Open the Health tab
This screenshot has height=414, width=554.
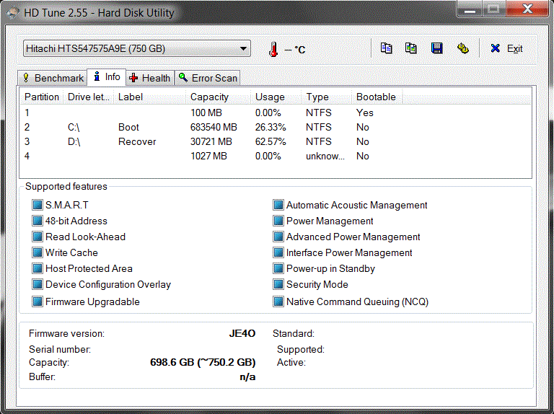tap(150, 78)
